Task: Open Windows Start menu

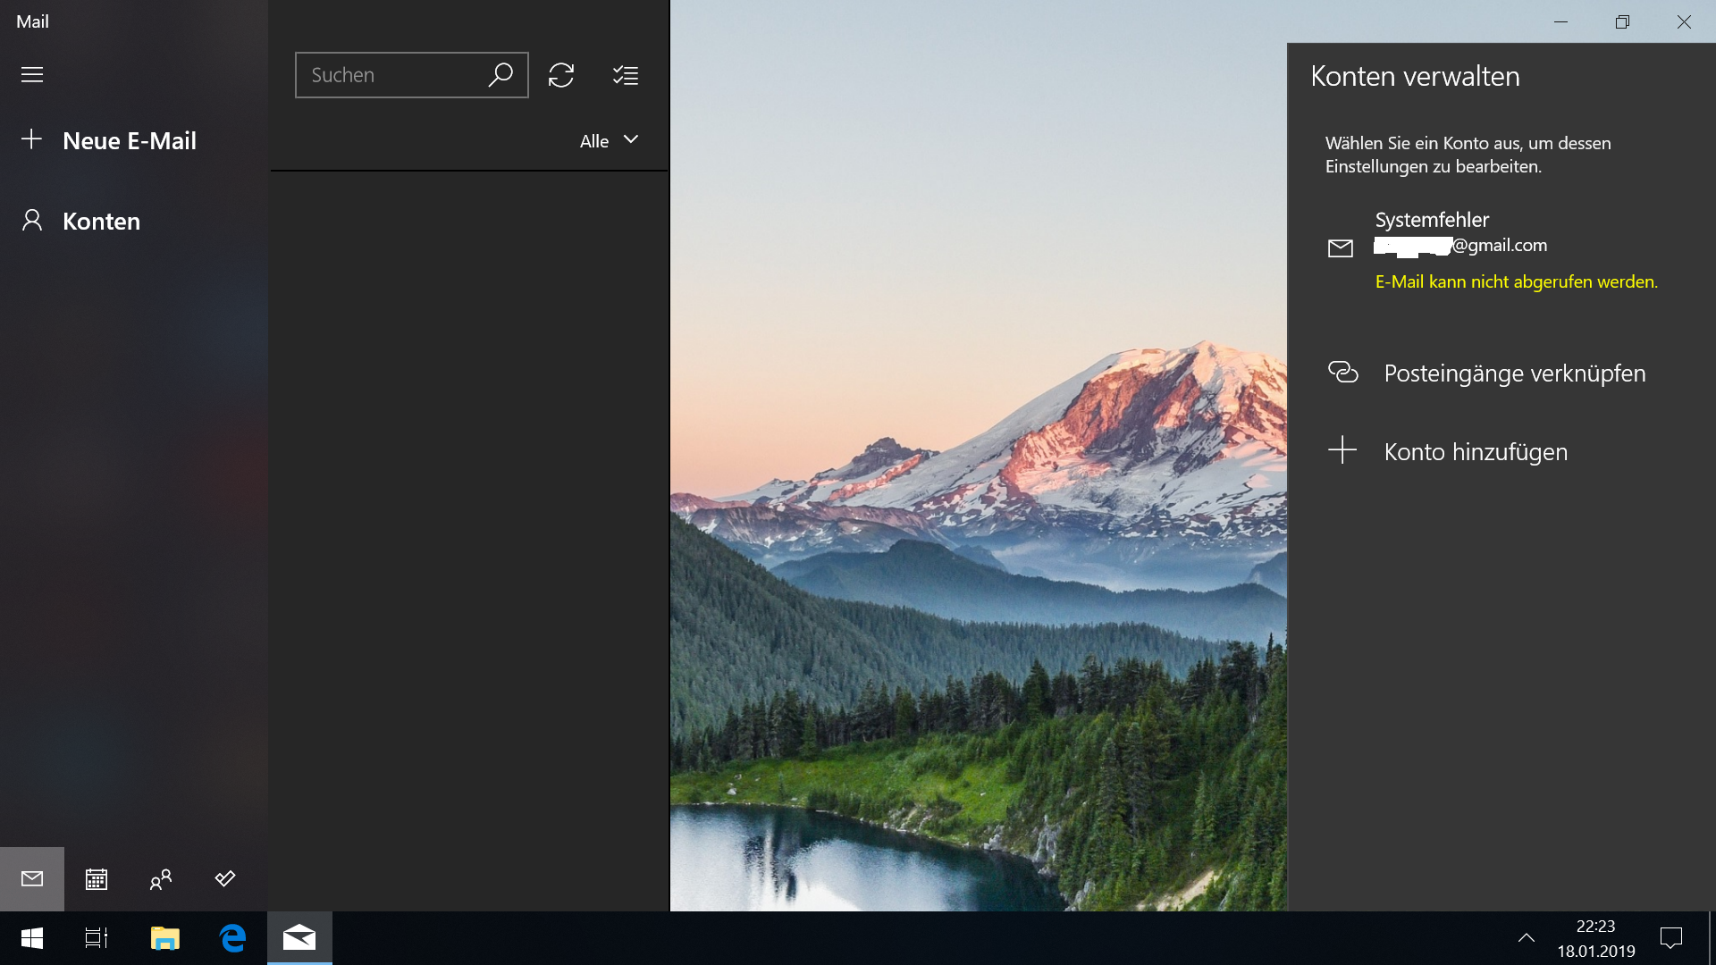Action: 32,938
